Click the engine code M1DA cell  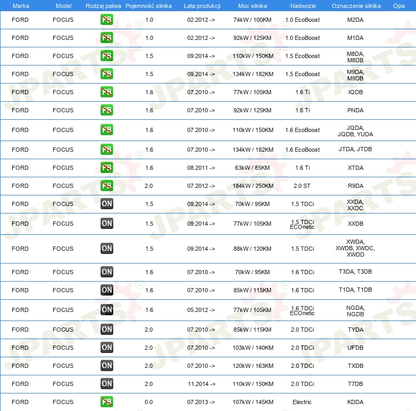click(355, 38)
